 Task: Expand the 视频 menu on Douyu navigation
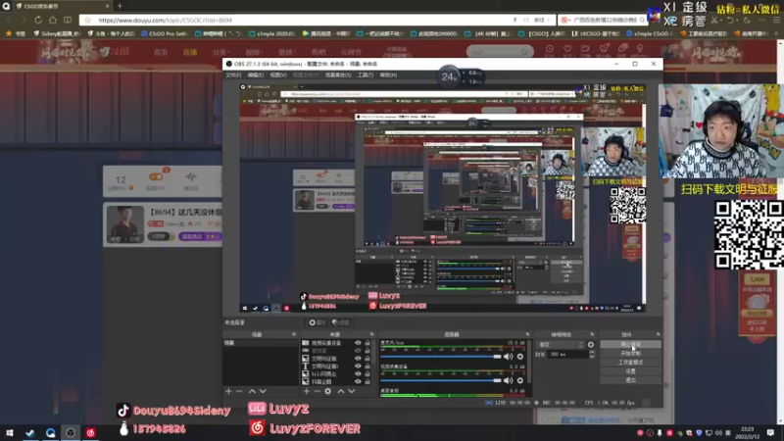[253, 52]
